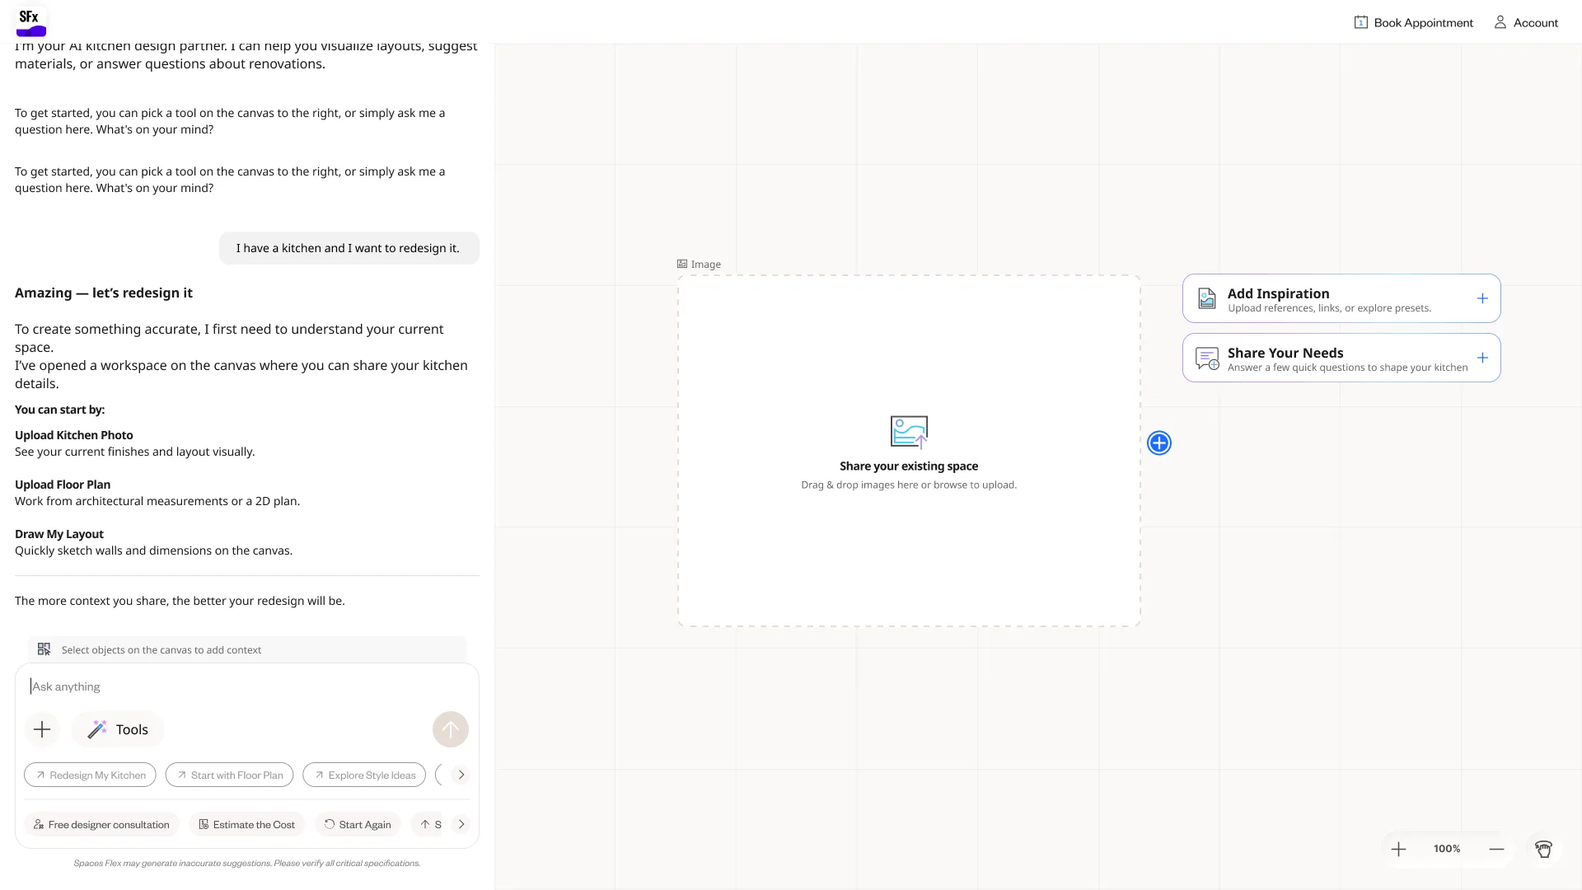Click the user message bubble about redesign
This screenshot has width=1582, height=890.
349,248
